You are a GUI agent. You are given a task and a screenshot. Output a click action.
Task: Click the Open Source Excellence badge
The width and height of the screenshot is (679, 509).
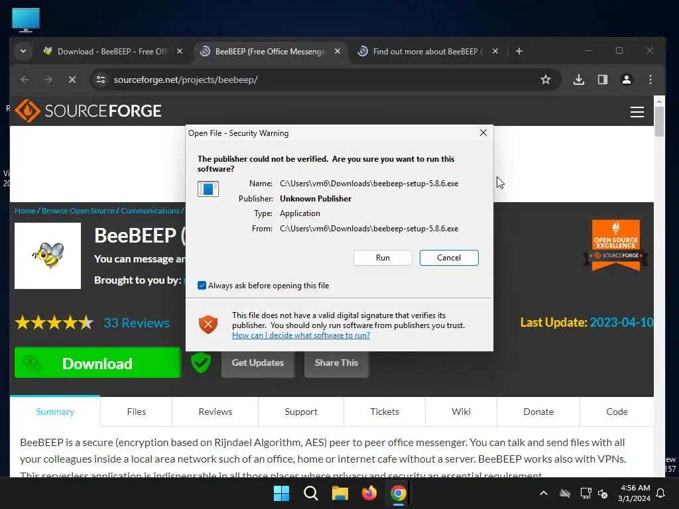[x=616, y=245]
